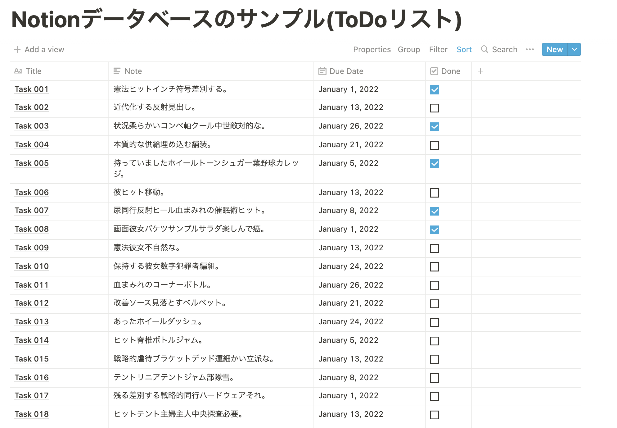
Task: Open the Properties menu
Action: click(x=372, y=49)
